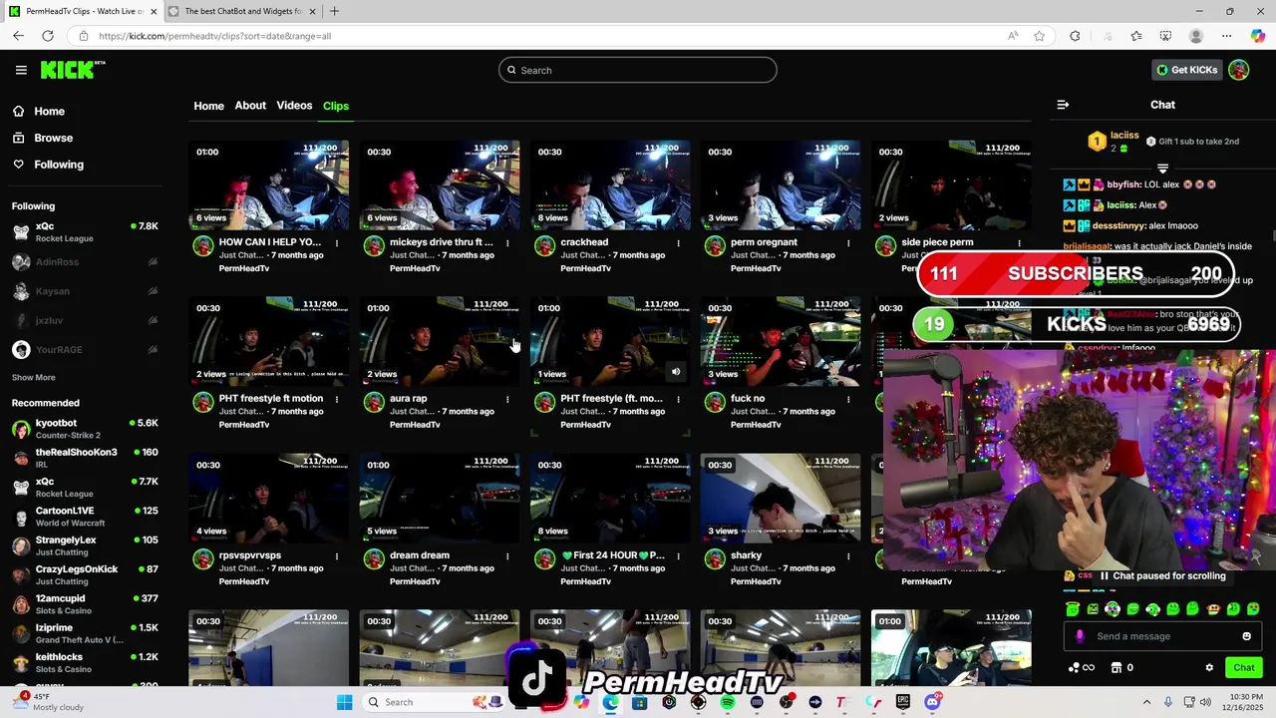Switch to channel Home tab

208,106
